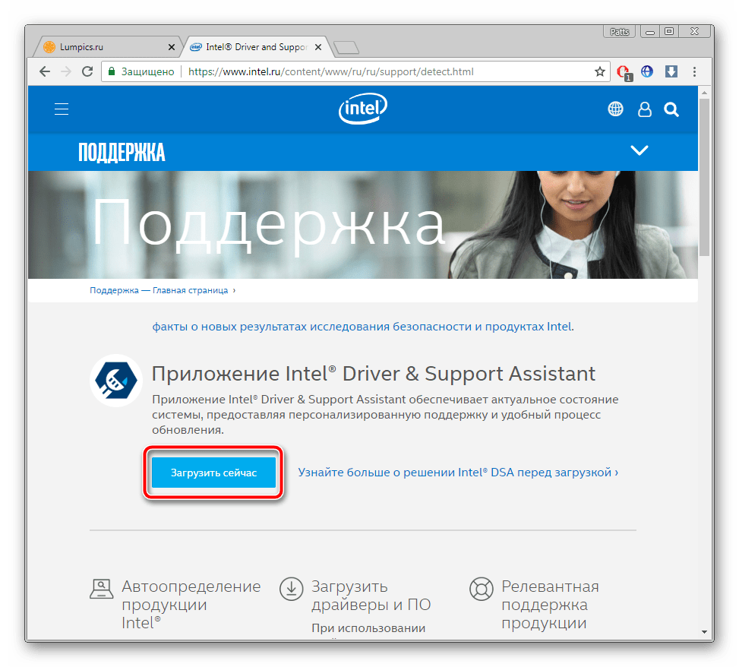This screenshot has width=739, height=667.
Task: Click the address bar URL field
Action: 380,71
